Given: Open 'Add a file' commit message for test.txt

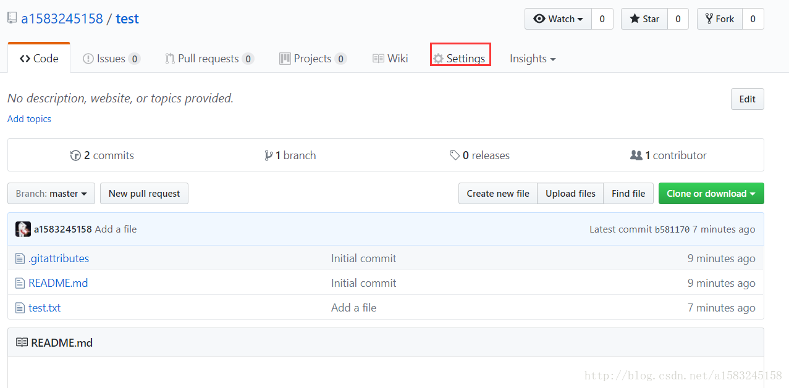Looking at the screenshot, I should (x=353, y=308).
